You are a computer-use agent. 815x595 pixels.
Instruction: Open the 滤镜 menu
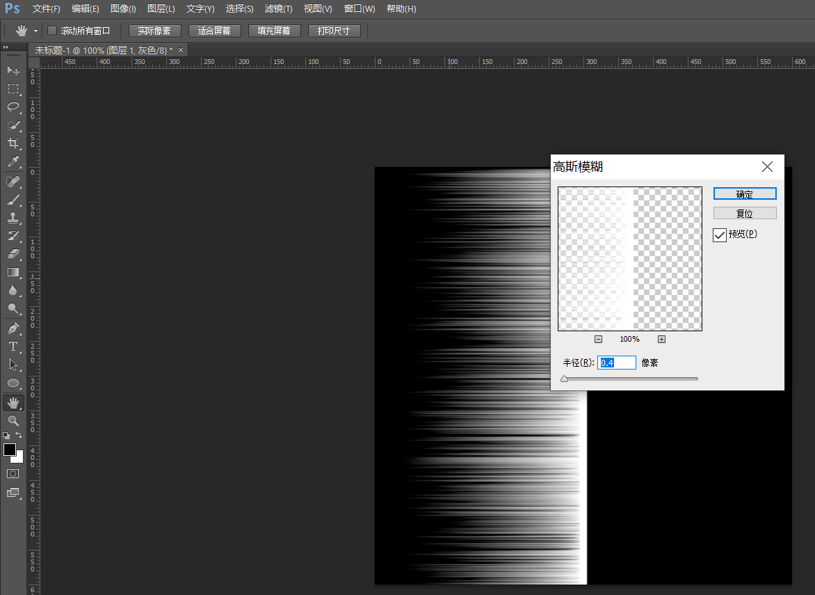point(278,9)
